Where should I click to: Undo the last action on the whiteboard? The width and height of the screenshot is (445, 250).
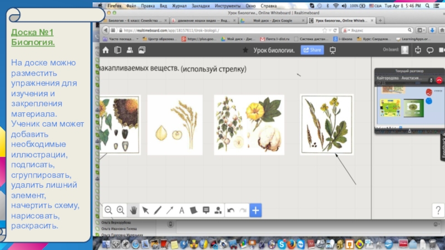(230, 210)
